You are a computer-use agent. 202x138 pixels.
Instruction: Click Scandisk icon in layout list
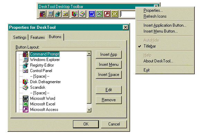pos(26,87)
